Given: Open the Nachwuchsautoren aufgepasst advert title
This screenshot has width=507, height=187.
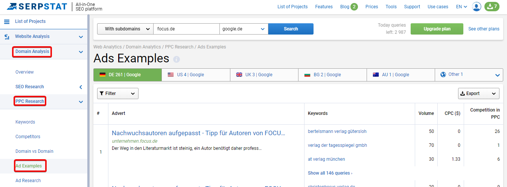Looking at the screenshot, I should 198,133.
